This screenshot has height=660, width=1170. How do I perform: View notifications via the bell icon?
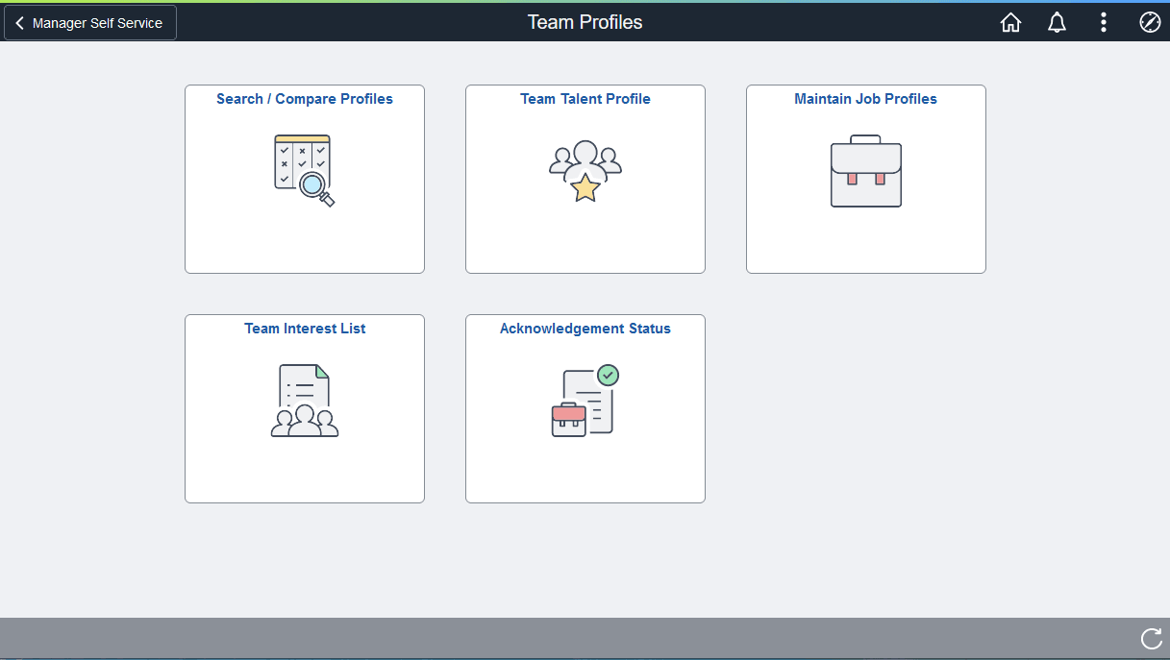click(1057, 21)
